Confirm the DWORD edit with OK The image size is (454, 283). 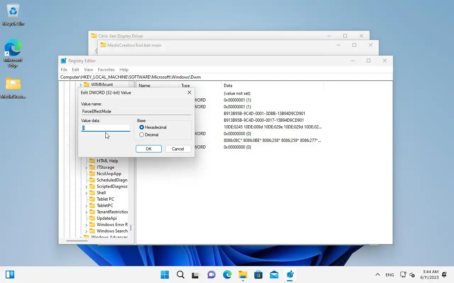click(149, 149)
